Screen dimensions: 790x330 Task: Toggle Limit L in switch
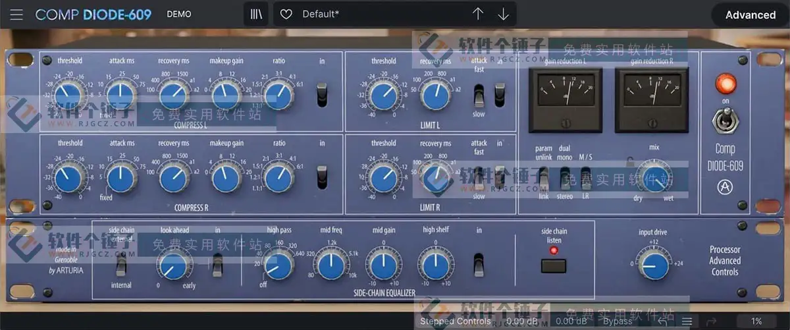(x=500, y=94)
